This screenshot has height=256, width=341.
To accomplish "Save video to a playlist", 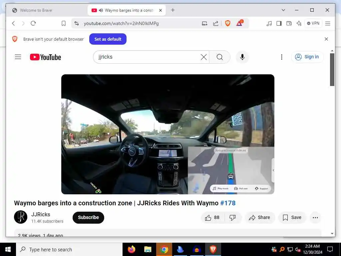I will point(292,217).
